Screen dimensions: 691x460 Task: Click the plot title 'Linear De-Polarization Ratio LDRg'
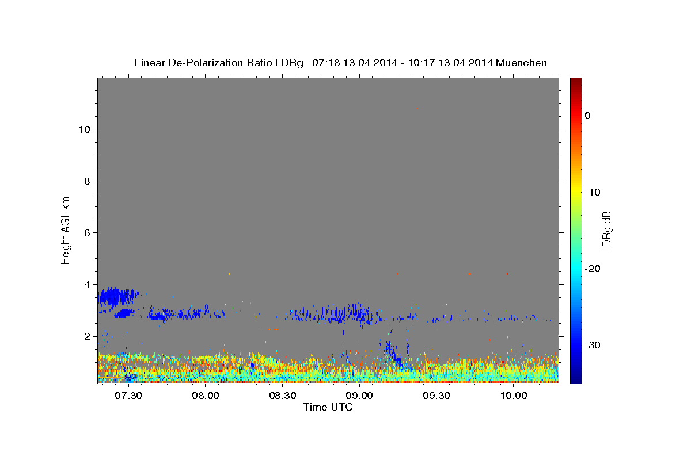tap(219, 63)
